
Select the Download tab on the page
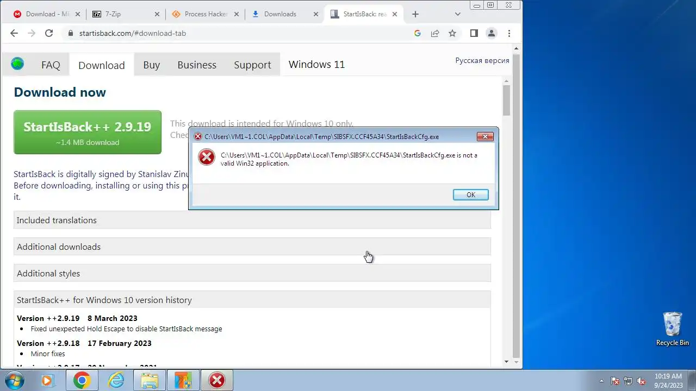102,65
